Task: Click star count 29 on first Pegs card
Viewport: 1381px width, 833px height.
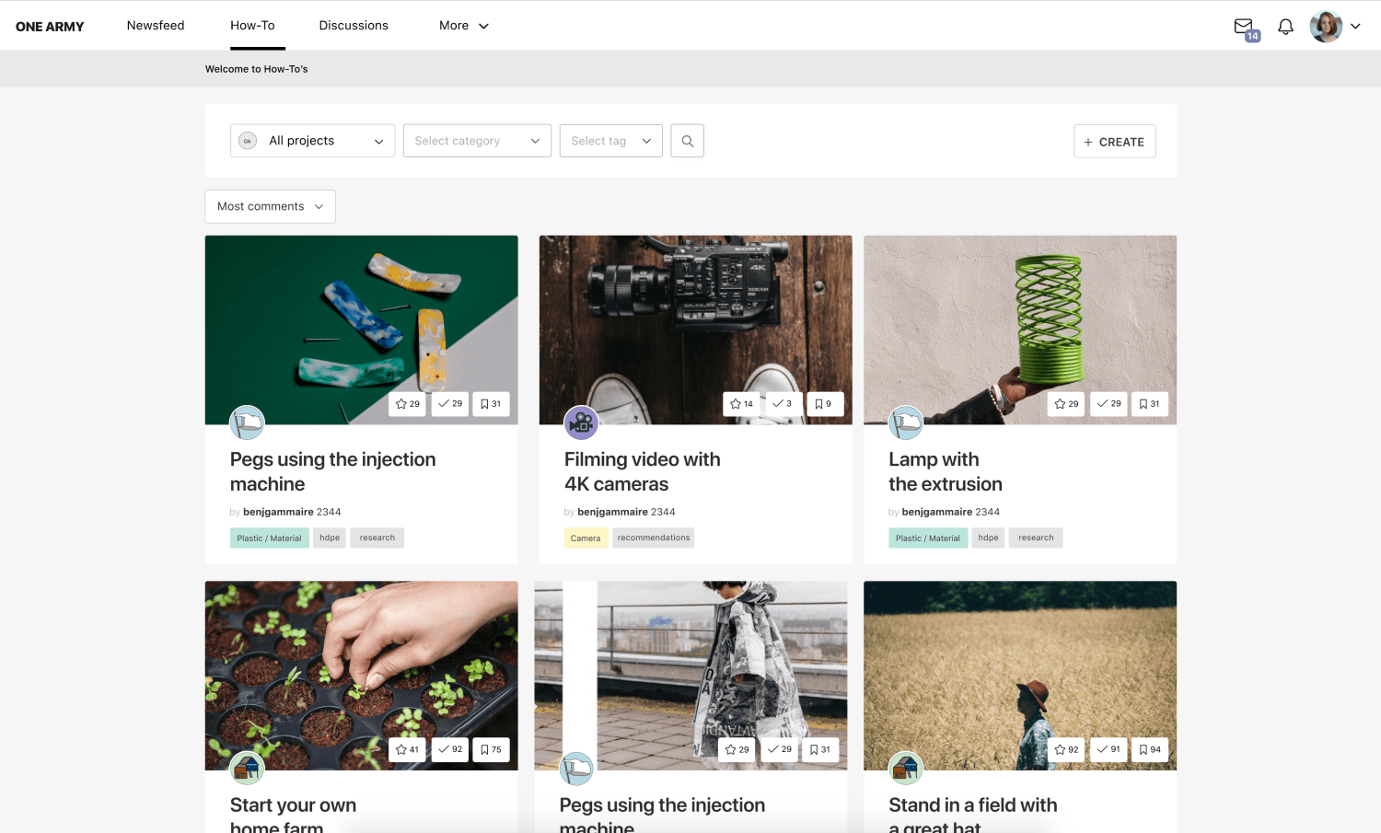Action: pyautogui.click(x=408, y=404)
